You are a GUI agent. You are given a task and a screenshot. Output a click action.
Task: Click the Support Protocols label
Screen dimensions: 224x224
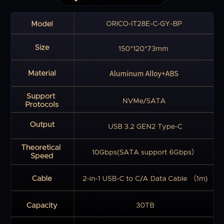(42, 100)
